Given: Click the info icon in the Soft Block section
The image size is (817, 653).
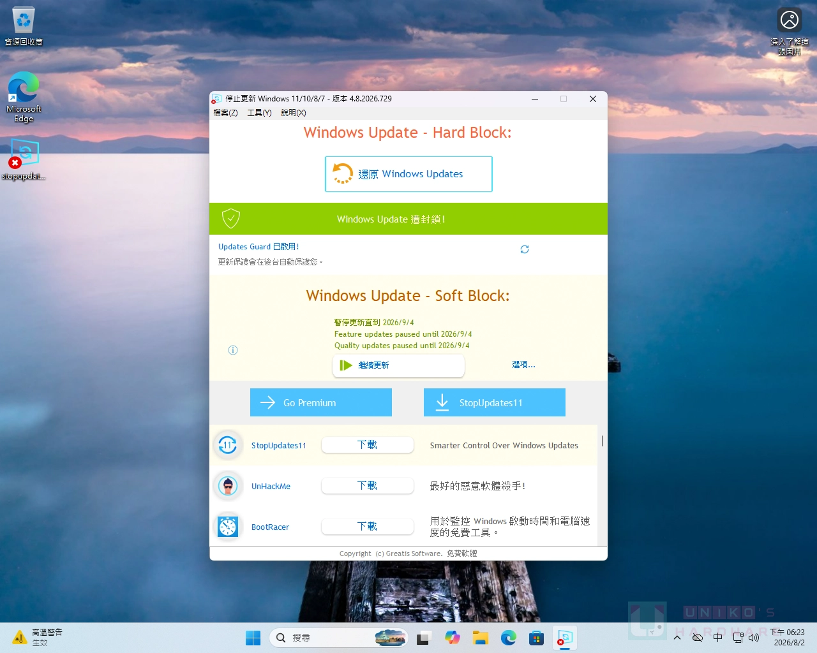Looking at the screenshot, I should tap(233, 350).
